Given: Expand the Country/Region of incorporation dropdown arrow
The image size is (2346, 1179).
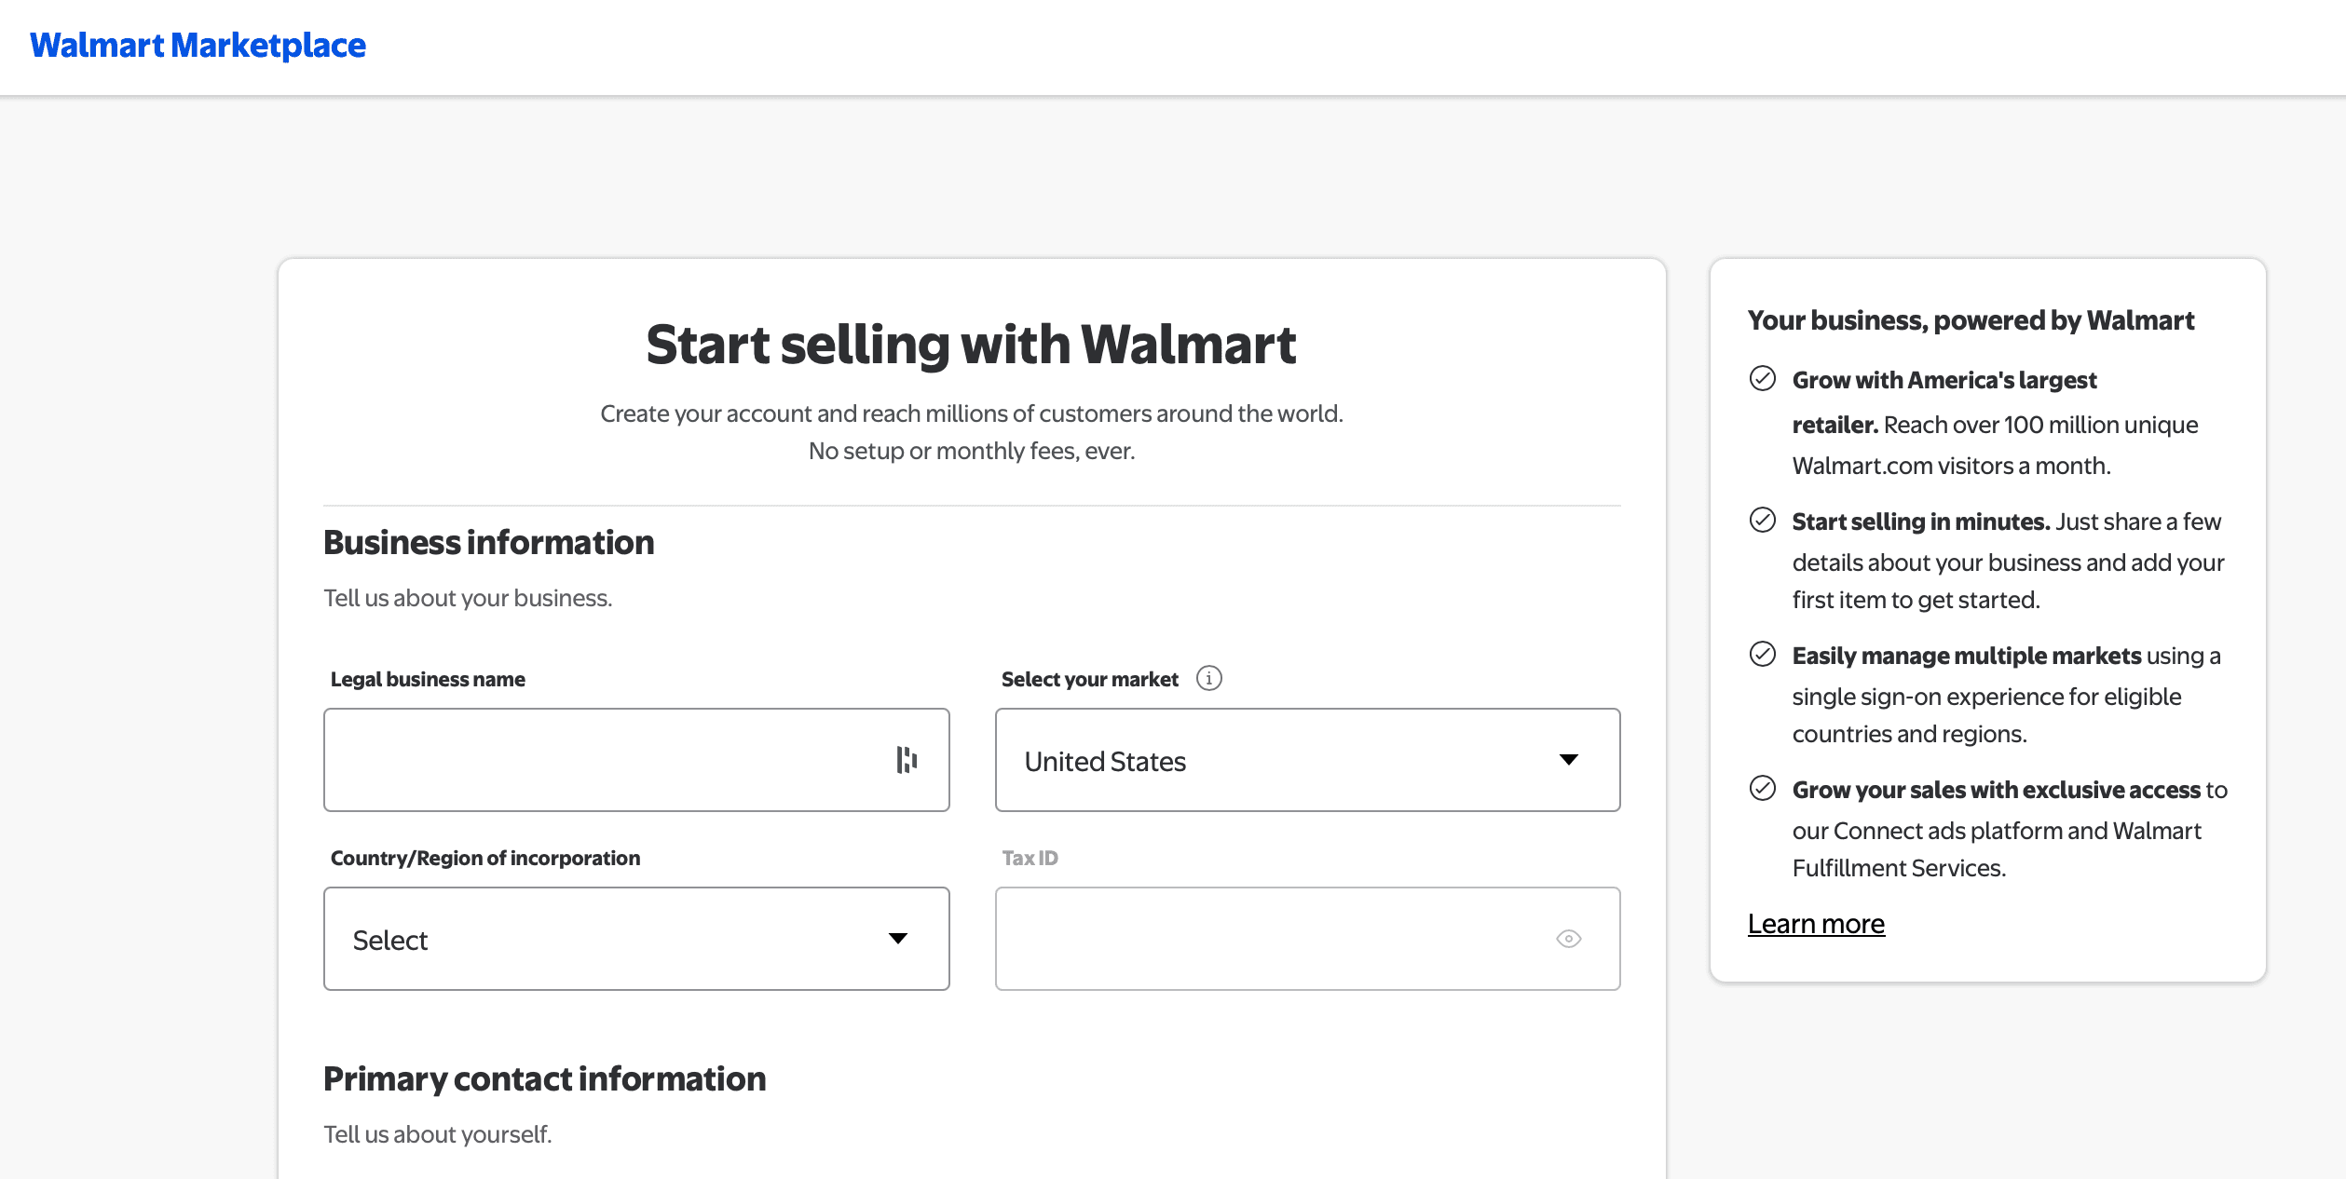Looking at the screenshot, I should pos(898,939).
